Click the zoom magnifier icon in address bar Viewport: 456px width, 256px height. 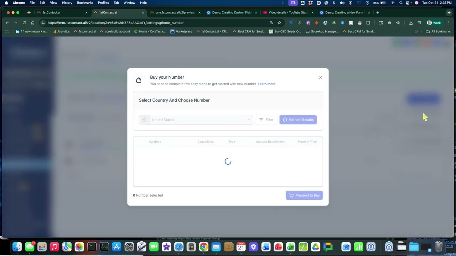(271, 23)
